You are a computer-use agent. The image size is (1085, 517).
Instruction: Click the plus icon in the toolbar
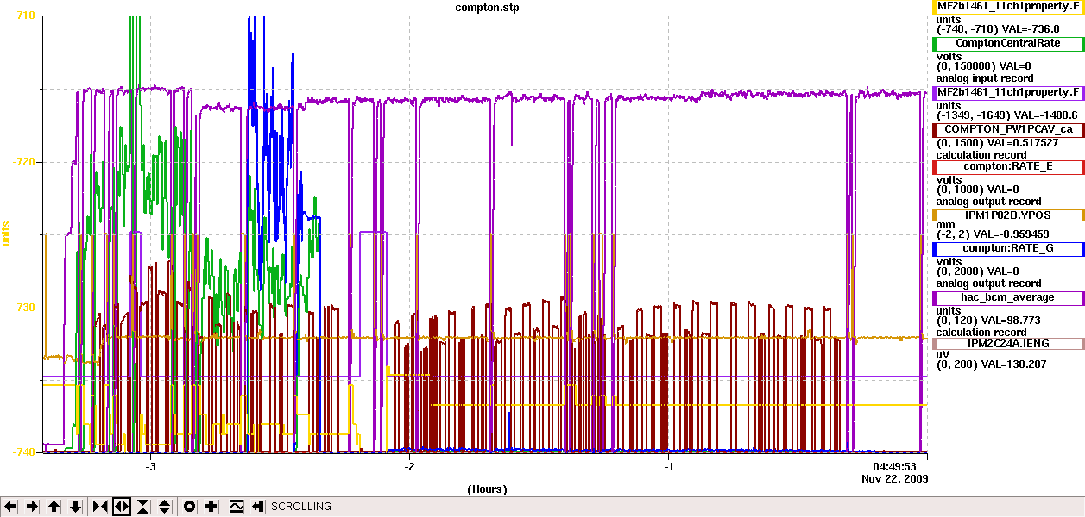pyautogui.click(x=211, y=507)
